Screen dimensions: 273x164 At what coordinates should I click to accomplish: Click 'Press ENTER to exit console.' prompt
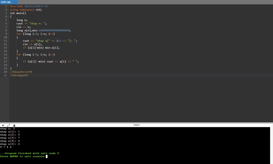coord(23,157)
